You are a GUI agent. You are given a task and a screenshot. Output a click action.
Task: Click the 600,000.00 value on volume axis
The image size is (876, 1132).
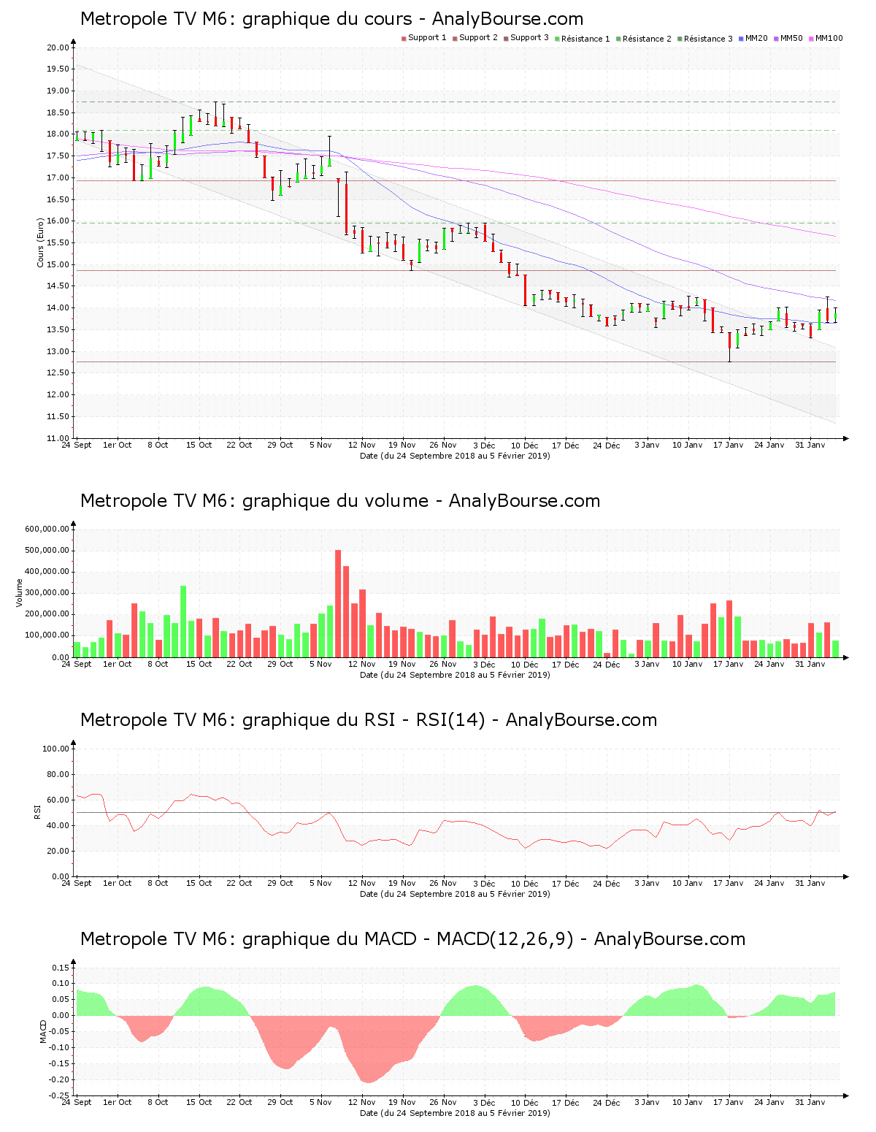47,529
